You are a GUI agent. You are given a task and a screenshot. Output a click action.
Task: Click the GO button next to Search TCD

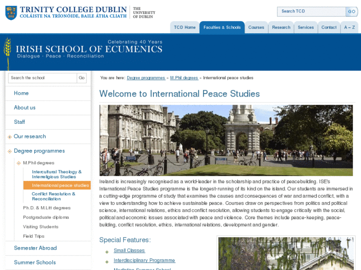click(x=352, y=11)
